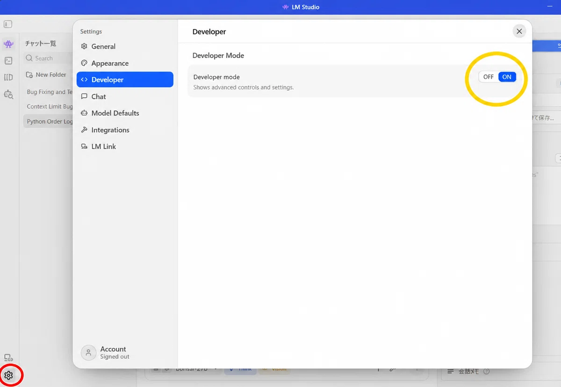The width and height of the screenshot is (561, 387).
Task: Open Appearance settings section
Action: (125, 63)
